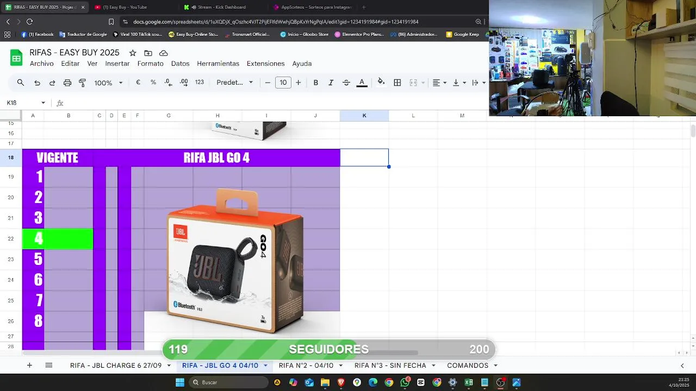Switch to RIFA N°3 - SIN FECHA sheet
Screen dimensions: 696x391
(390, 365)
